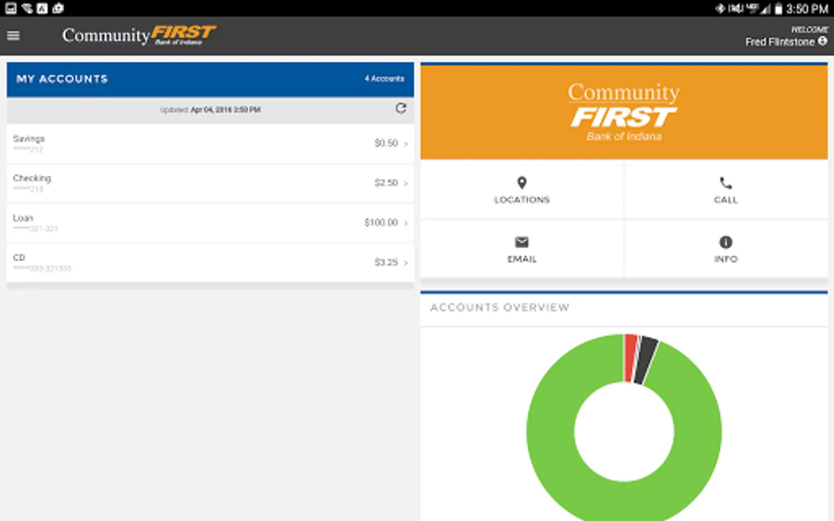Tap the Locations label
The image size is (834, 521).
[522, 200]
